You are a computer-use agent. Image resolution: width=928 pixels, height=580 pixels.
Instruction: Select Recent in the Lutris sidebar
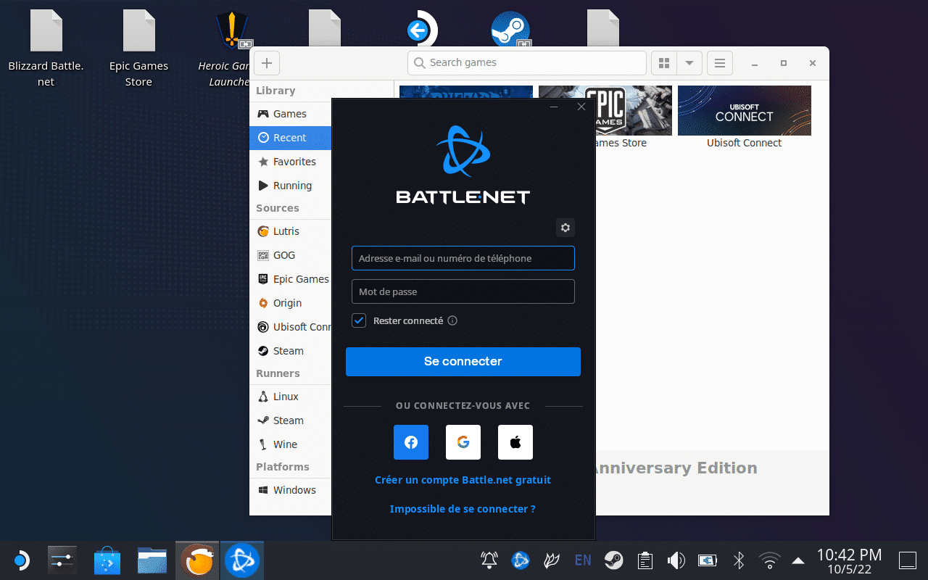click(x=290, y=138)
